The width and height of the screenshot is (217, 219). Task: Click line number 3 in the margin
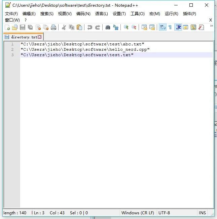(x=12, y=55)
